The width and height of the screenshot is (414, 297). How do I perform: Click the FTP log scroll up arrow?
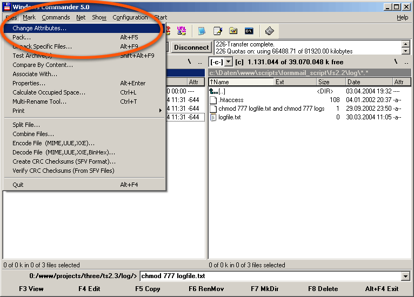pyautogui.click(x=405, y=44)
